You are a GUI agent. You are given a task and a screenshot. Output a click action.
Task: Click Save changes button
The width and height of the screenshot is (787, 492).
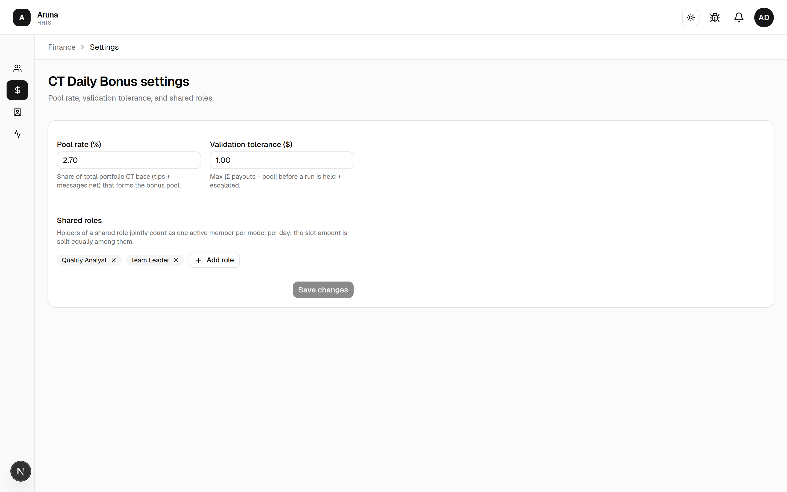pos(323,290)
